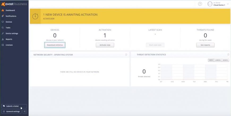Click the See reports button
The image size is (231, 116).
pyautogui.click(x=205, y=45)
